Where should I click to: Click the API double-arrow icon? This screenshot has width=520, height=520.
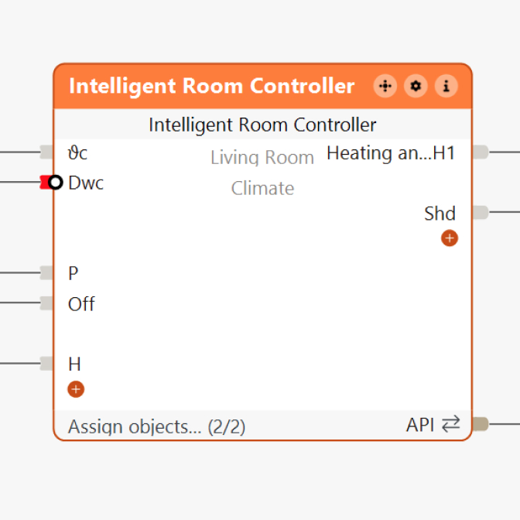pos(451,424)
